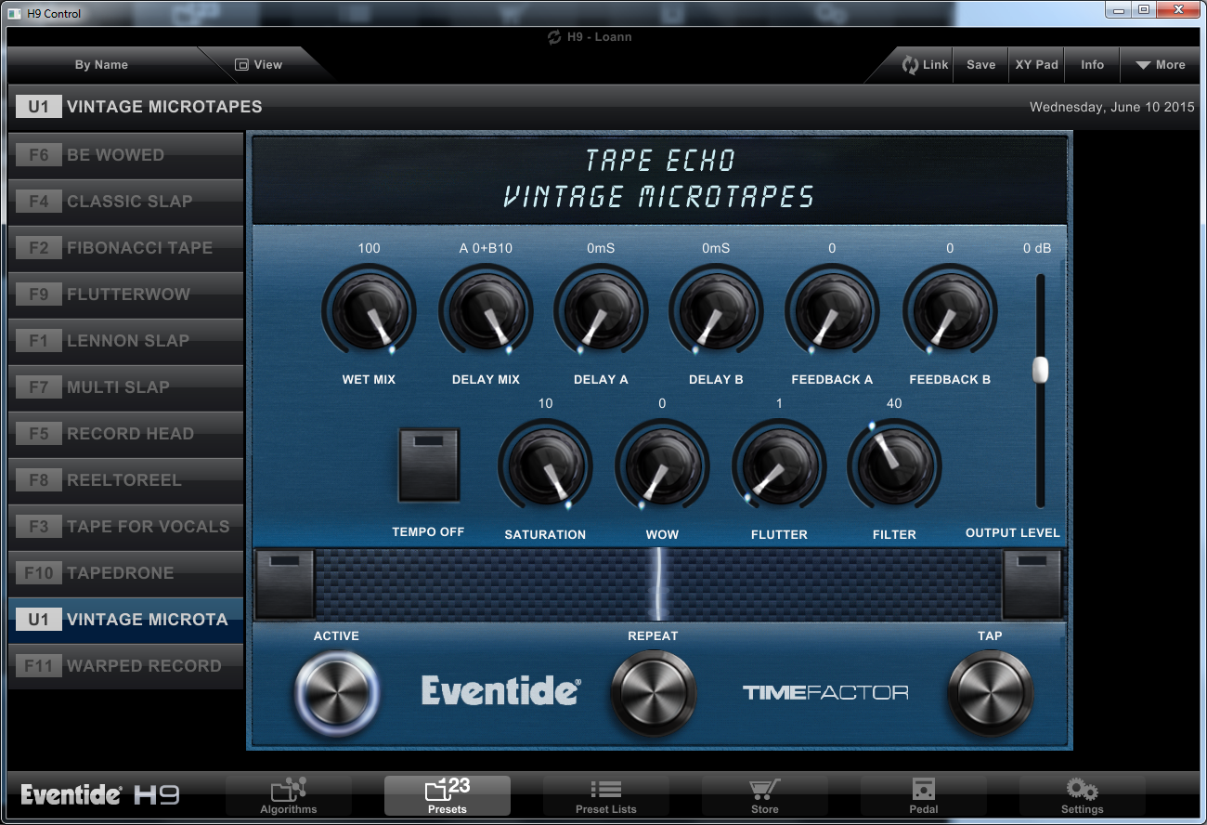This screenshot has height=825, width=1207.
Task: Click the H9 Control app icon in title bar
Action: point(15,13)
